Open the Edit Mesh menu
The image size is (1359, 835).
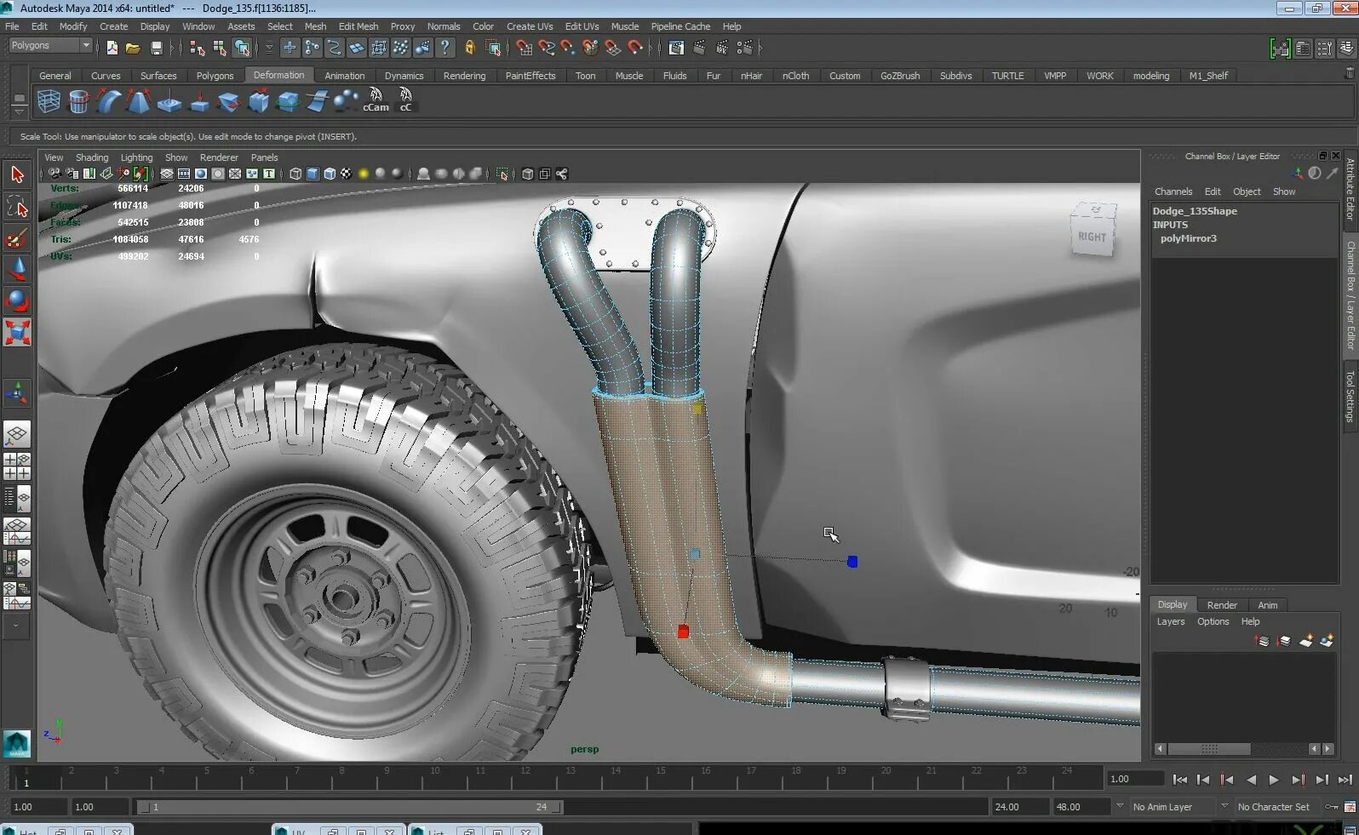tap(358, 26)
